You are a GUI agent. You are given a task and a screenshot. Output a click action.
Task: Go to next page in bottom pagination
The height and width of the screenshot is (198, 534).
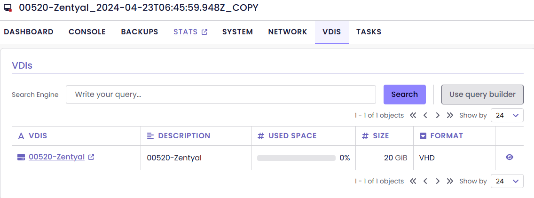click(x=438, y=181)
